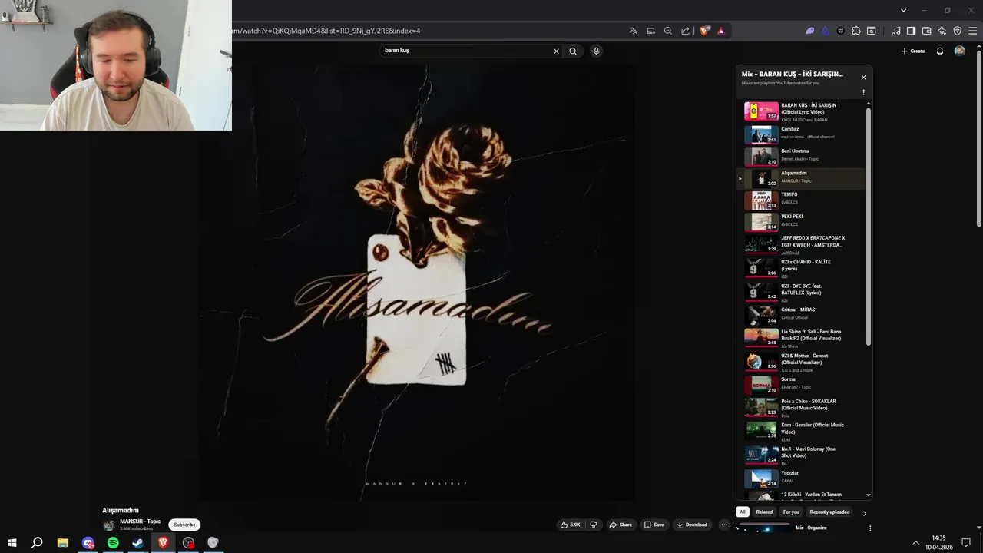Play No.1 - Mavi Dolunay
The width and height of the screenshot is (983, 553).
(x=801, y=455)
